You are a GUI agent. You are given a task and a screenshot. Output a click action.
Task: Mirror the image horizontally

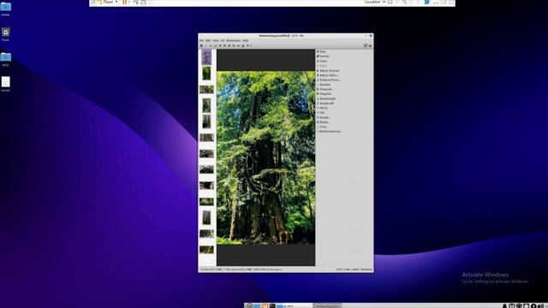tap(322, 108)
